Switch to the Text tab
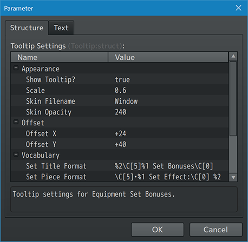248x242 pixels. [x=61, y=28]
